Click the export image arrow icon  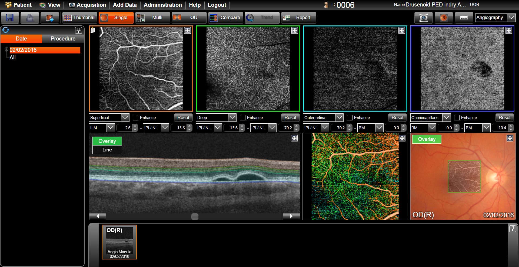click(x=50, y=18)
